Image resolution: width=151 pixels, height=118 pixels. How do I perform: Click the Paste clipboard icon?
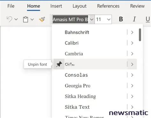25,19
